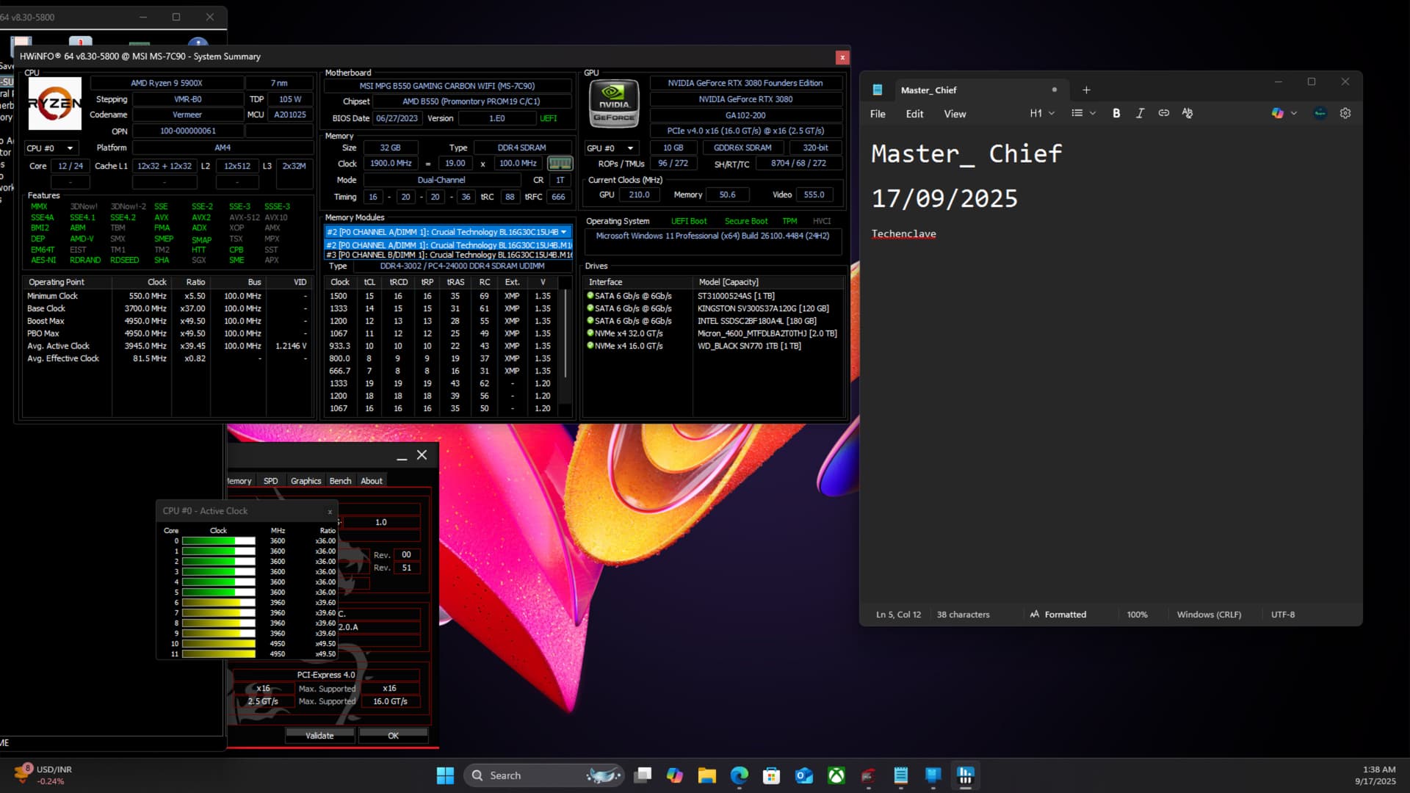Click the Core 6 clock bar in Active Clock
The width and height of the screenshot is (1410, 793).
219,603
